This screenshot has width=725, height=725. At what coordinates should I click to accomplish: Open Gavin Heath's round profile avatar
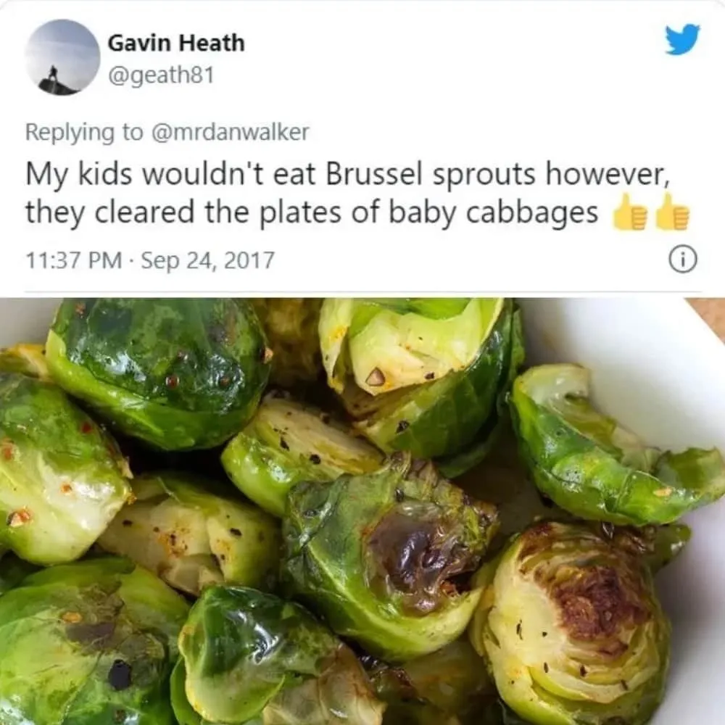click(62, 57)
